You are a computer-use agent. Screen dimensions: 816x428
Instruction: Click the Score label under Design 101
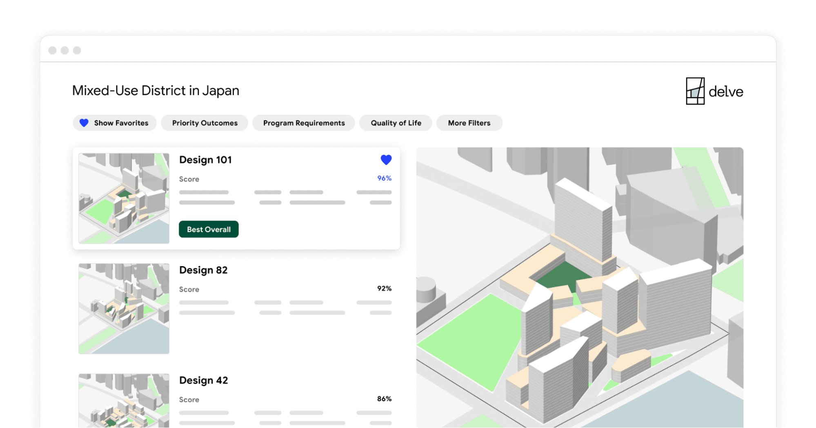point(189,179)
